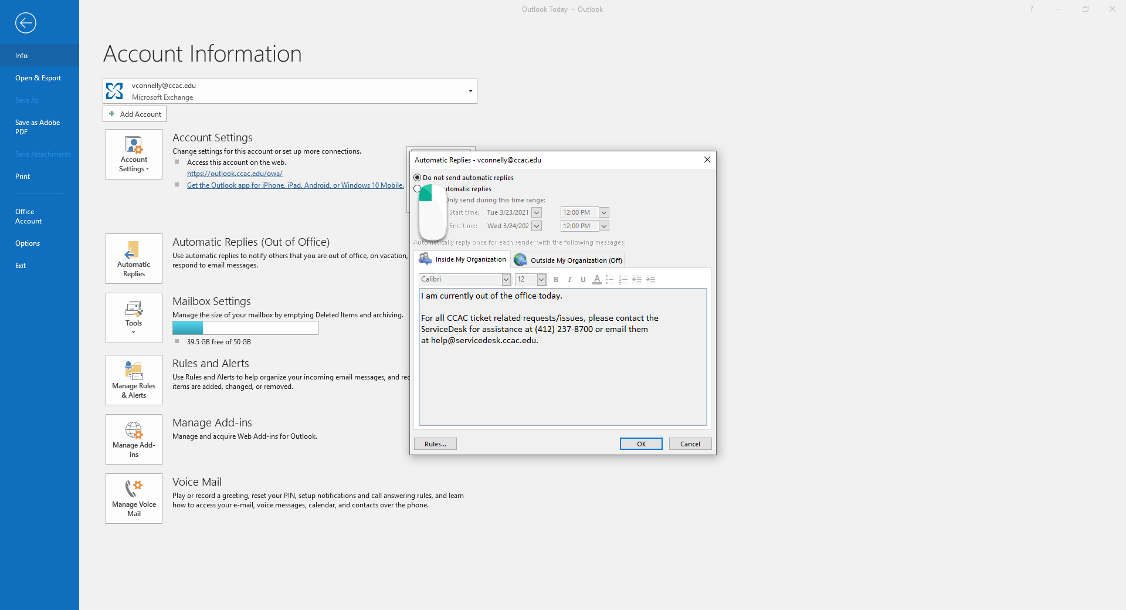Click the Rules button in the dialog
Image resolution: width=1126 pixels, height=610 pixels.
[435, 444]
